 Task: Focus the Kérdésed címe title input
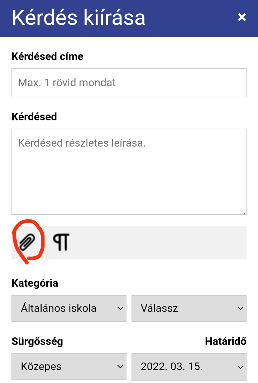[129, 83]
